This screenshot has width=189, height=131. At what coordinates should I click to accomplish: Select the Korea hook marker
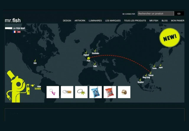click(x=154, y=66)
